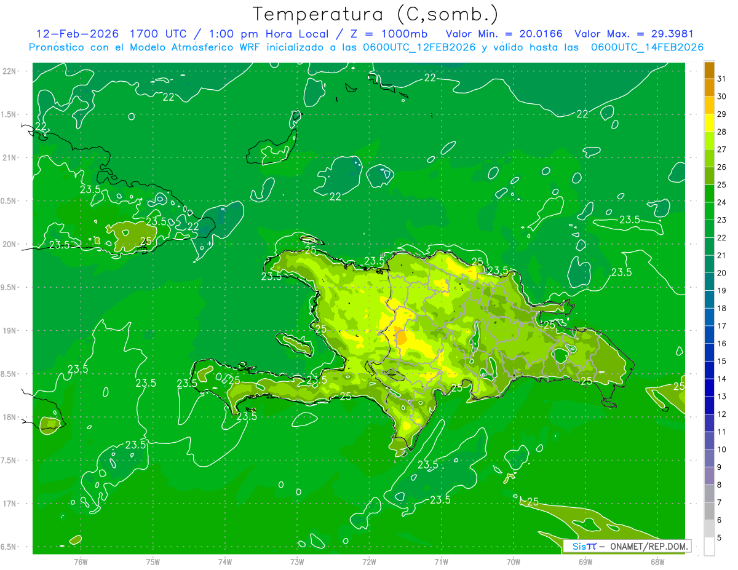Image resolution: width=738 pixels, height=570 pixels.
Task: Click the "29" label on the color scale
Action: click(x=722, y=114)
